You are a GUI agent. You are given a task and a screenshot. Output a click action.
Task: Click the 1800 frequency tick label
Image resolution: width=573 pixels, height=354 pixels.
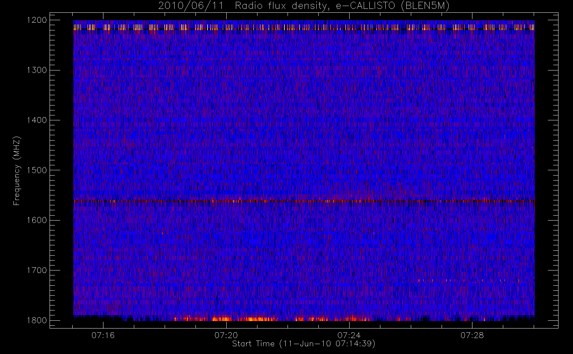coord(37,320)
